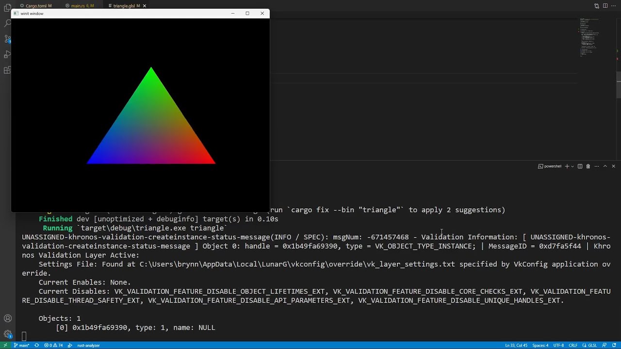Click 'Running' text in terminal output
621x349 pixels.
point(57,228)
